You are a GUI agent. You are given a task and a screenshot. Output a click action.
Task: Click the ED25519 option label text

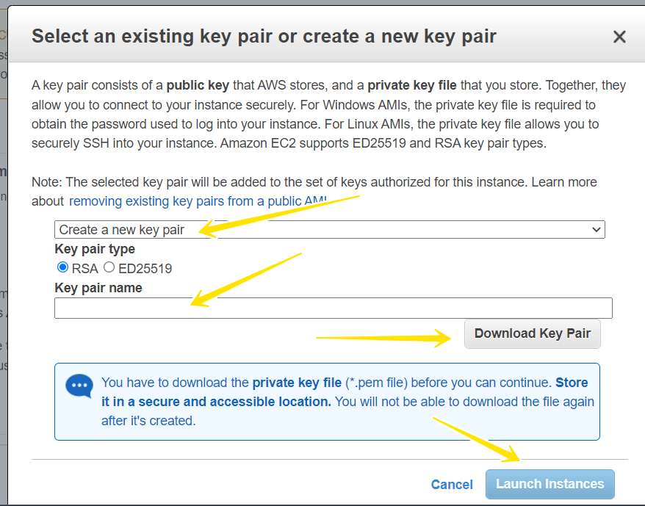pos(145,269)
